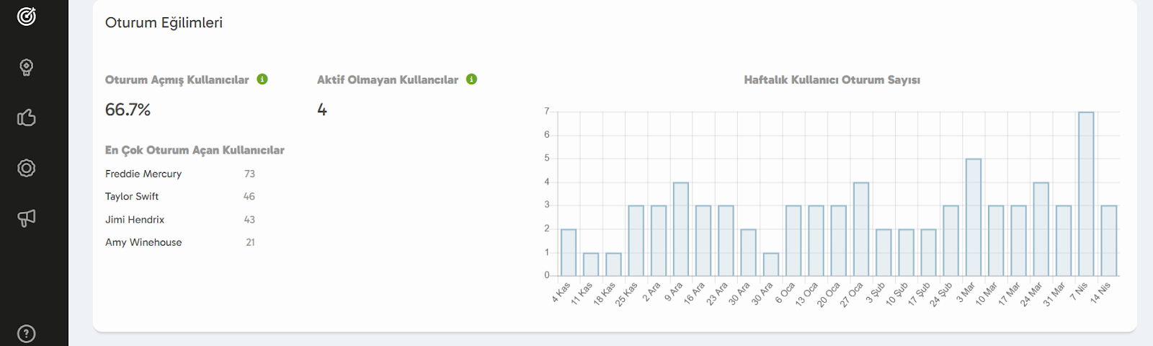The height and width of the screenshot is (346, 1153).
Task: Select the thumbs-up icon in sidebar
Action: (27, 117)
